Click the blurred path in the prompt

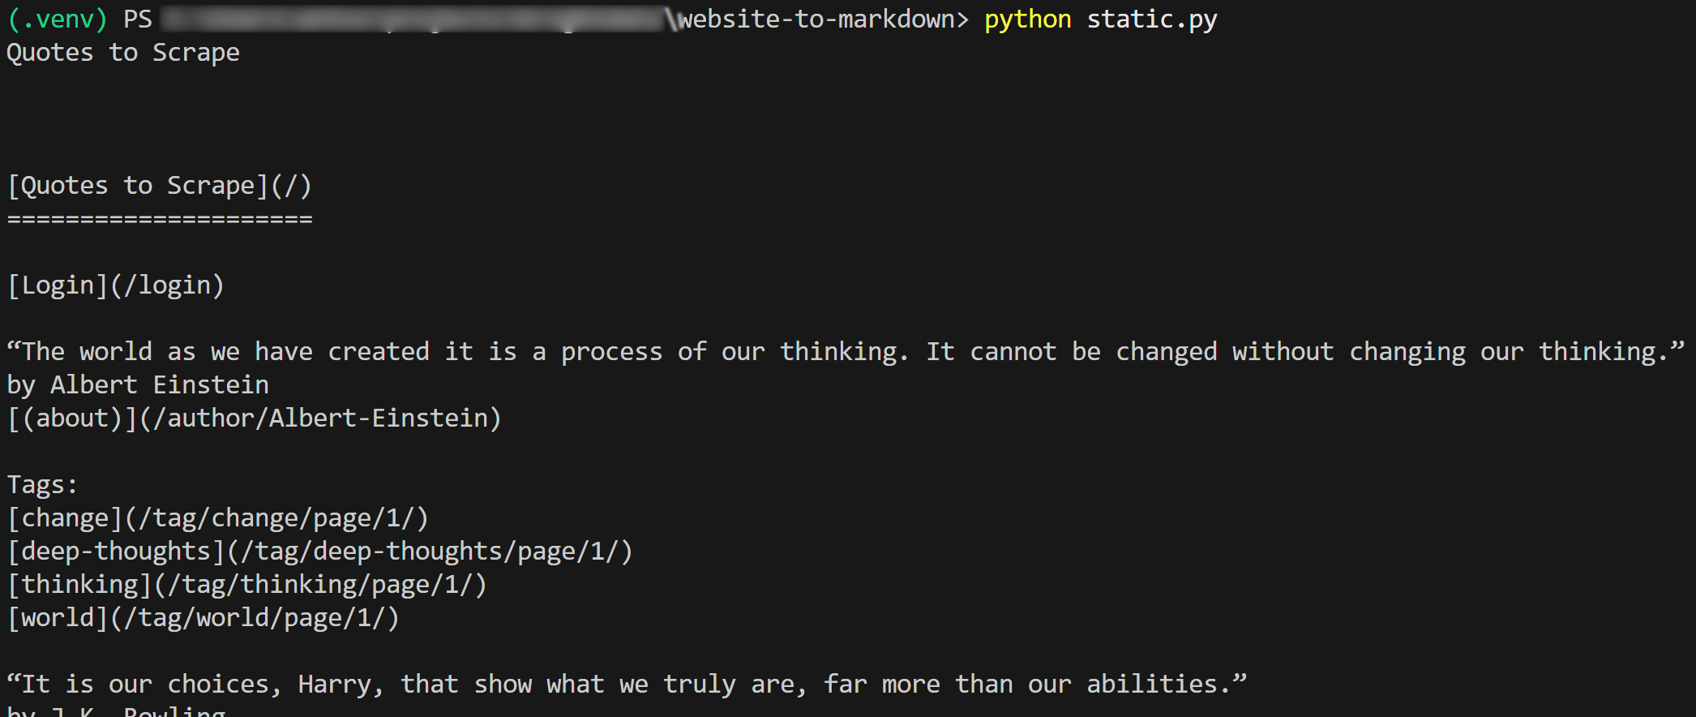(413, 19)
